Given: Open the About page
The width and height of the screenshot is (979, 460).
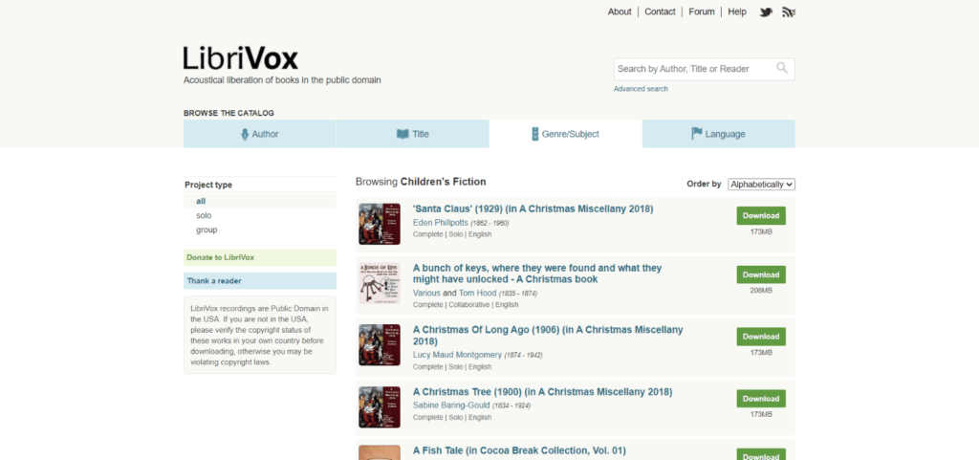Looking at the screenshot, I should (x=620, y=11).
